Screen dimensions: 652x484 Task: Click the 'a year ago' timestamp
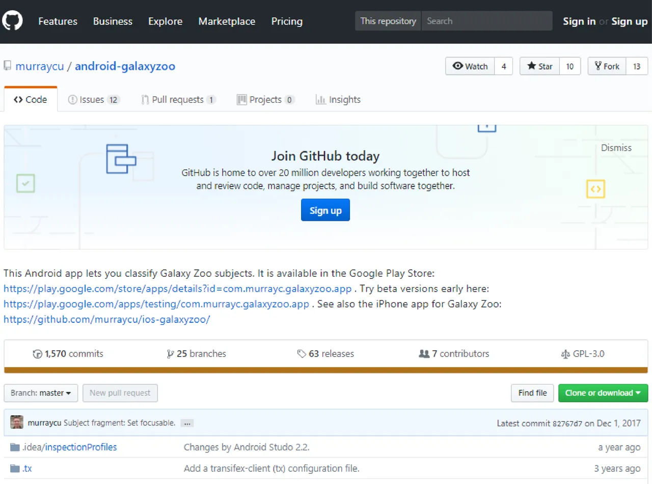[619, 447]
